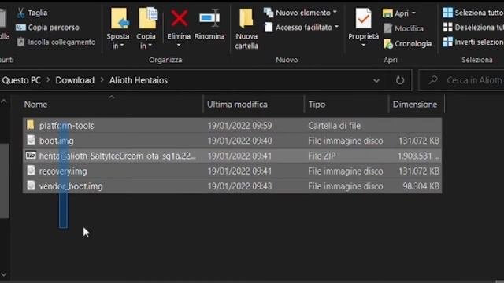Open the Copia in icon
The width and height of the screenshot is (504, 283).
[x=148, y=18]
